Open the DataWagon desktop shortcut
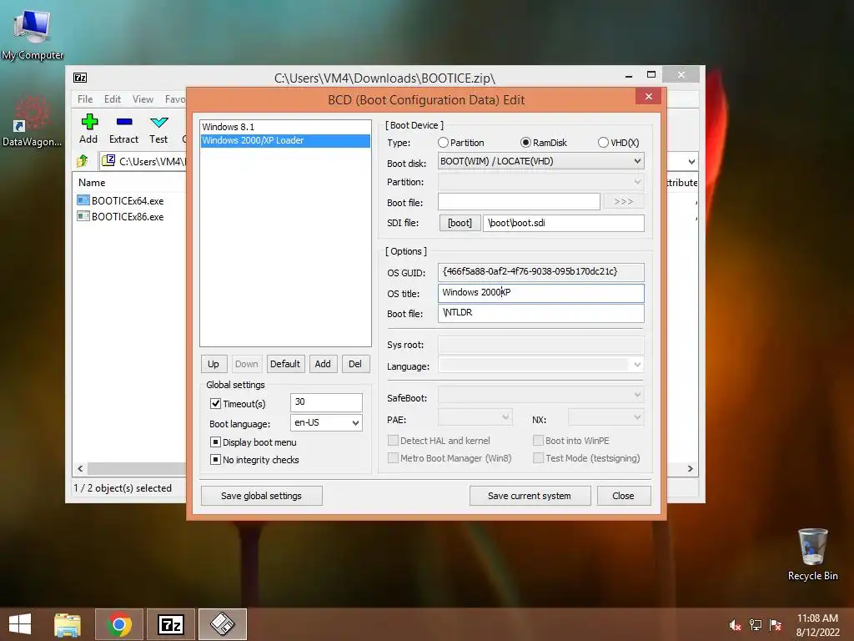 33,121
